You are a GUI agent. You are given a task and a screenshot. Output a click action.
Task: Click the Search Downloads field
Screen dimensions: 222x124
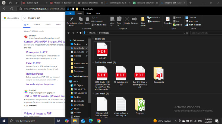pos(206,33)
